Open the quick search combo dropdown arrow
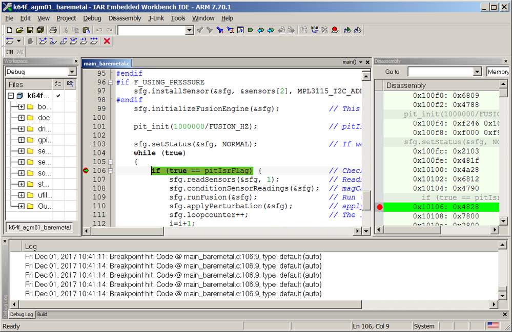512x332 pixels. (190, 30)
